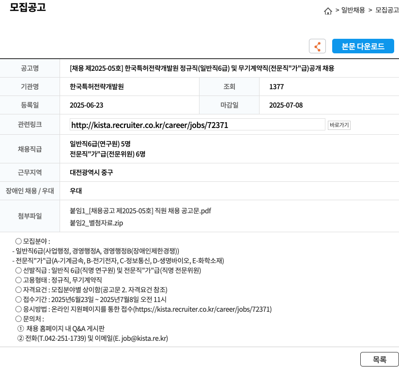Click the view count 1377
The height and width of the screenshot is (367, 399).
(x=276, y=87)
